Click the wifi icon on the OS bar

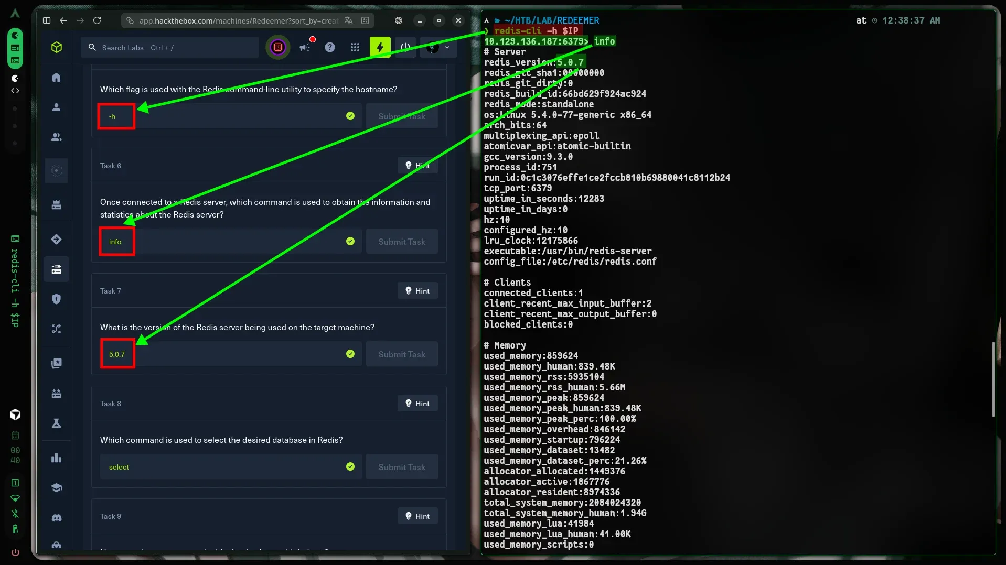pos(15,498)
